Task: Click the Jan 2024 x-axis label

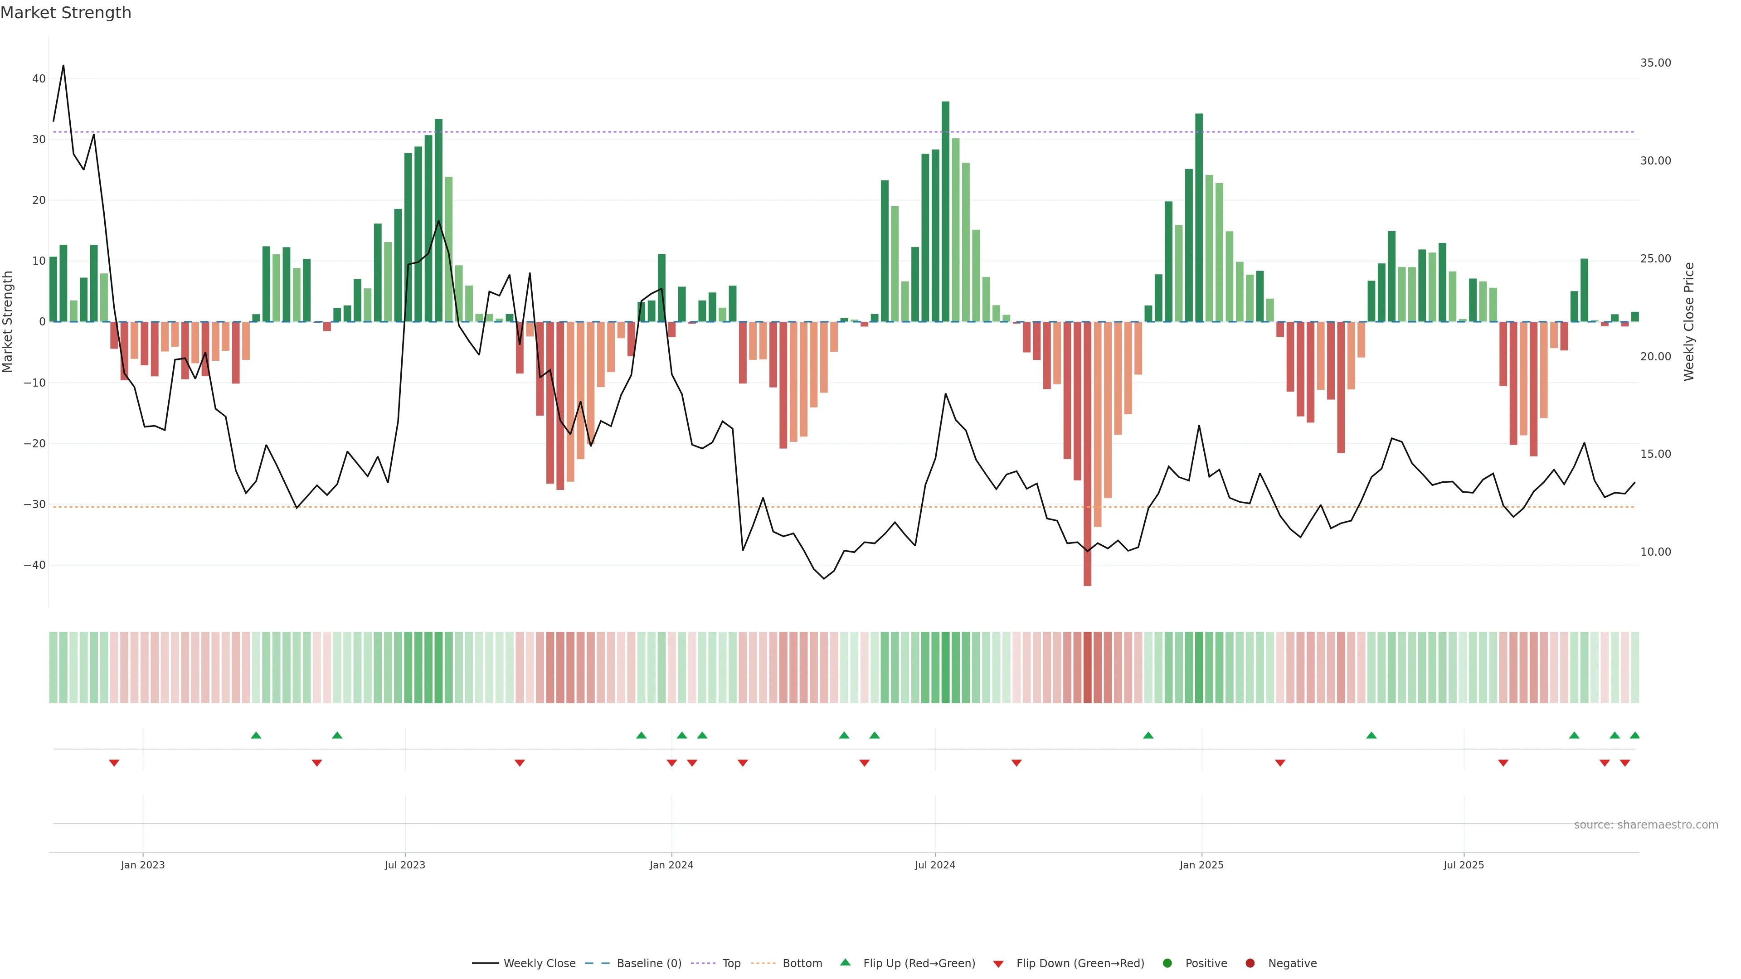Action: (671, 865)
